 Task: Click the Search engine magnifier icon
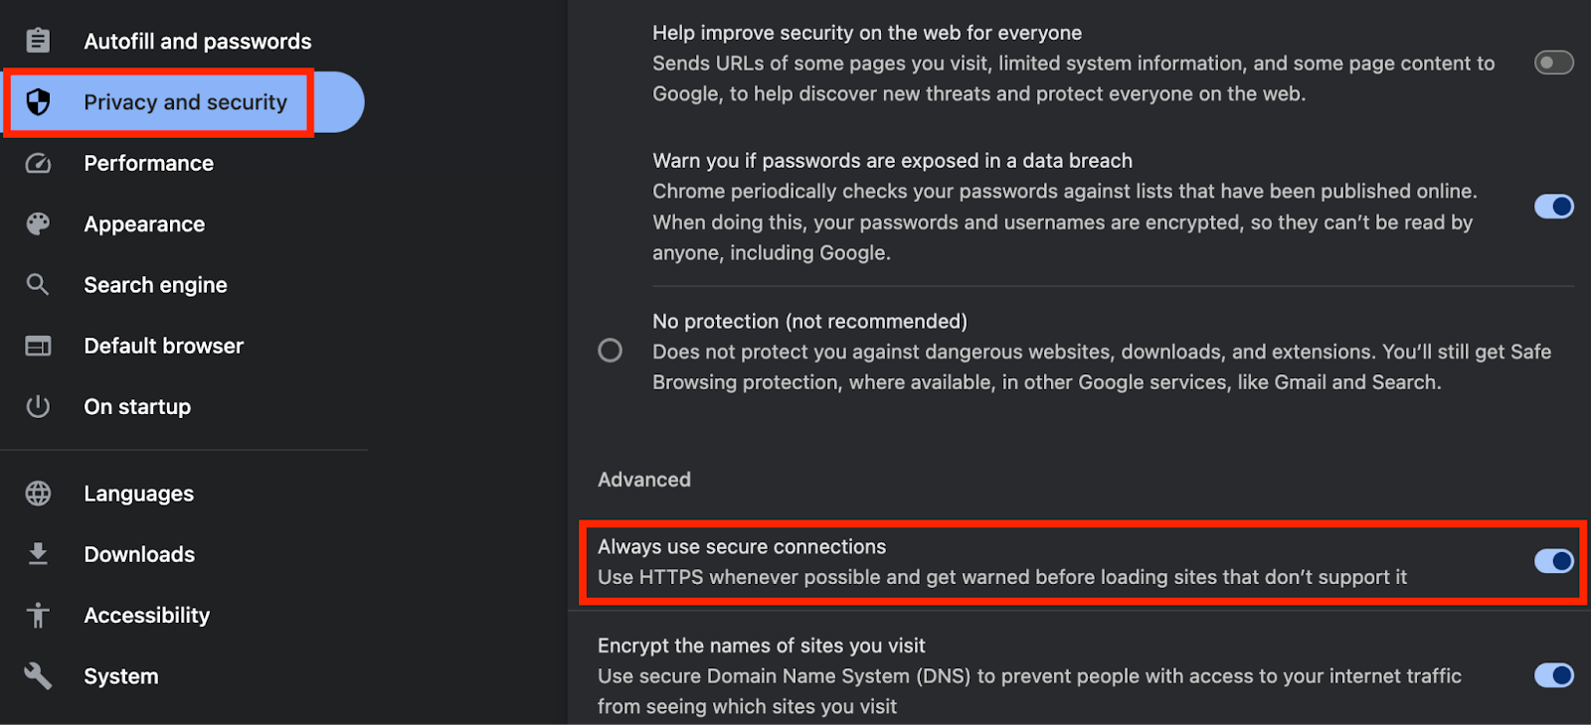pos(38,285)
